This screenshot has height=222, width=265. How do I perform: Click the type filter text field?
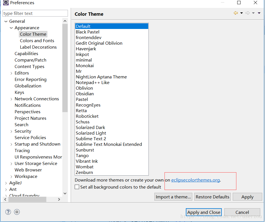click(35, 13)
